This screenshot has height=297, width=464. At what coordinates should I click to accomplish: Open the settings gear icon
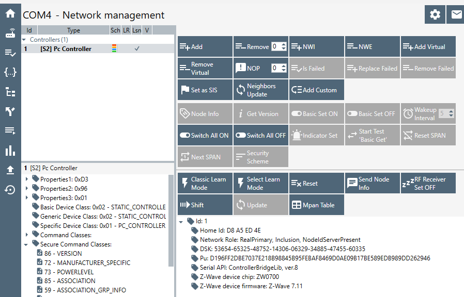click(x=435, y=14)
